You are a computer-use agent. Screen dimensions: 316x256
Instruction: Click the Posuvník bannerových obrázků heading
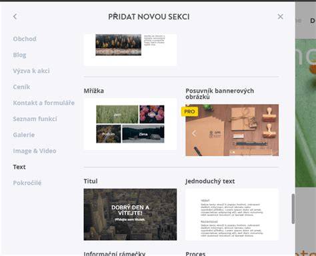click(219, 93)
